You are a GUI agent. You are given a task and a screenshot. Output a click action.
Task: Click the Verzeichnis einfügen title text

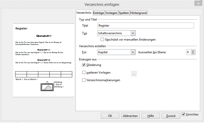pyautogui.click(x=102, y=5)
